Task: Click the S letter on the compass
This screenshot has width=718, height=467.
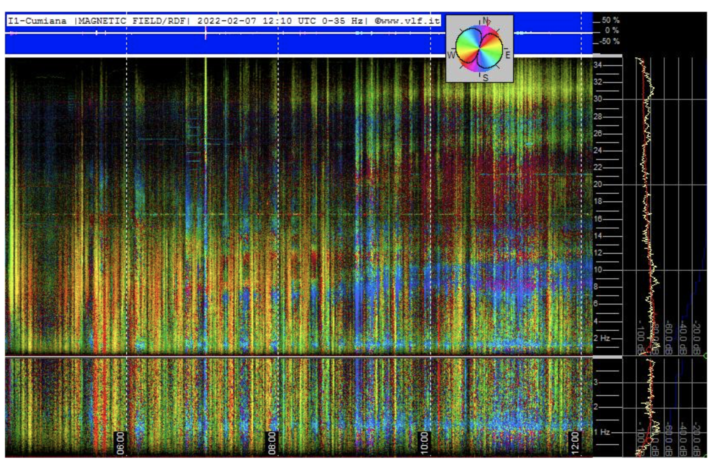Action: pyautogui.click(x=485, y=78)
